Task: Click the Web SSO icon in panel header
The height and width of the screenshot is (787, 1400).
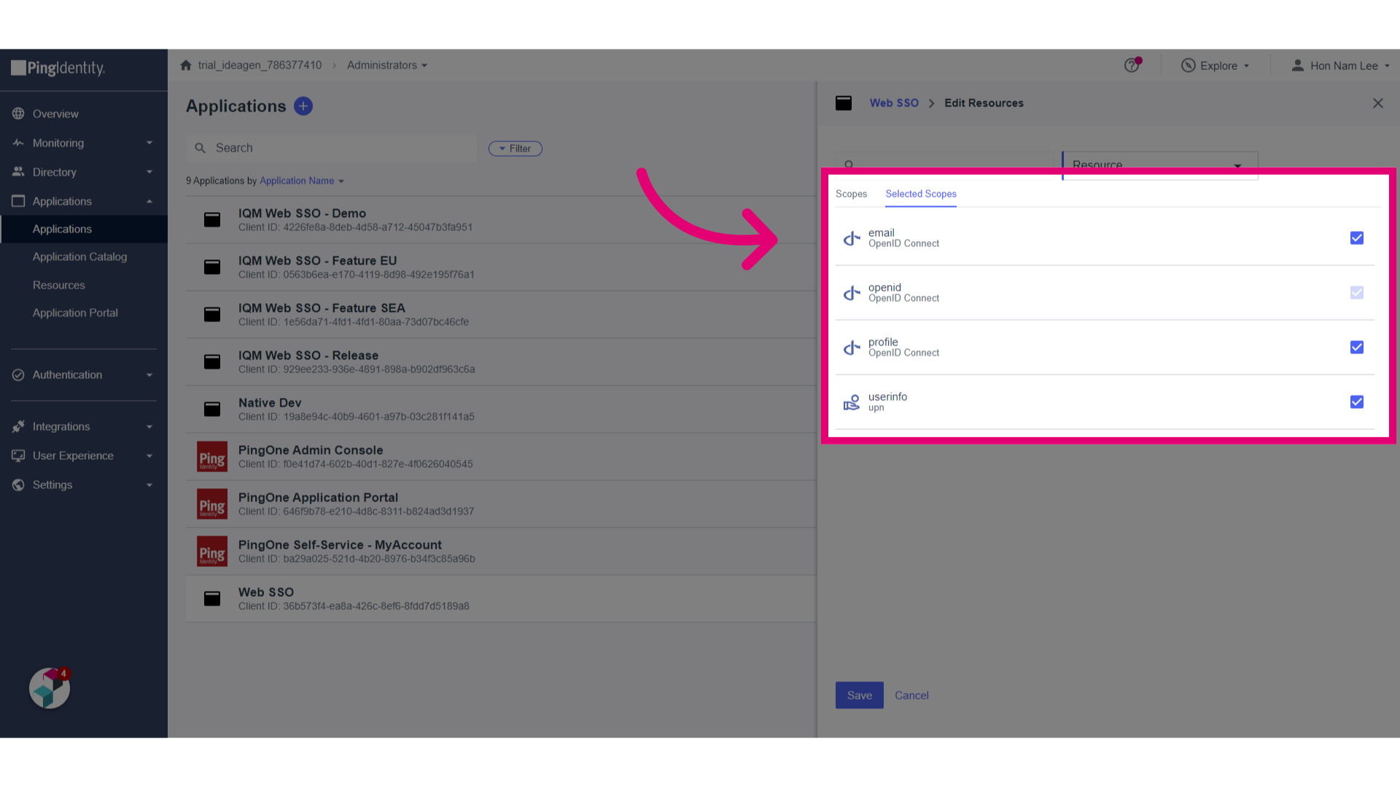Action: (x=844, y=103)
